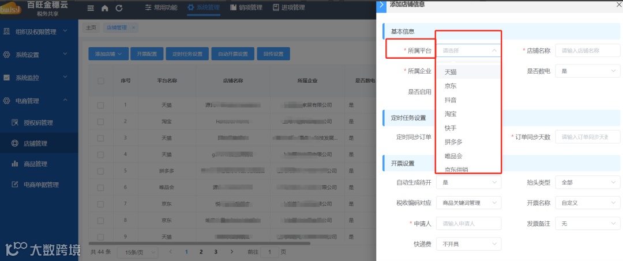Expand 系统监控 sidebar group

click(x=39, y=78)
